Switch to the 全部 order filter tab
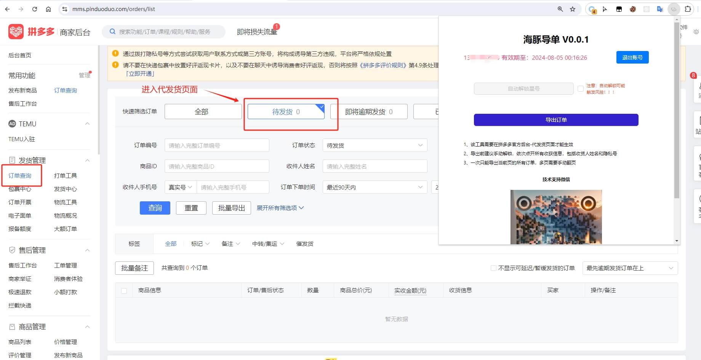This screenshot has height=360, width=701. (203, 111)
